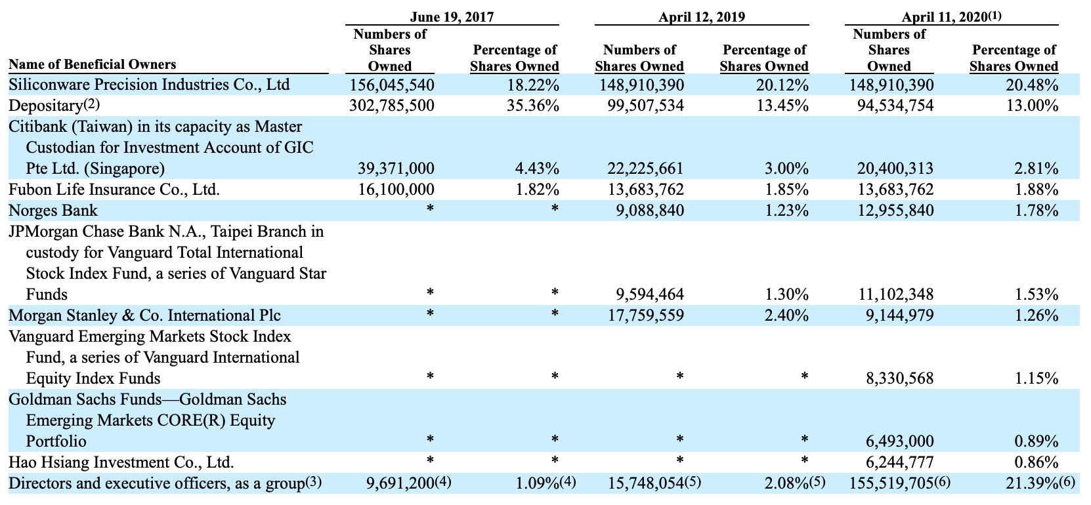This screenshot has width=1091, height=505.
Task: Select the 13.00% cell
Action: coord(1033,106)
